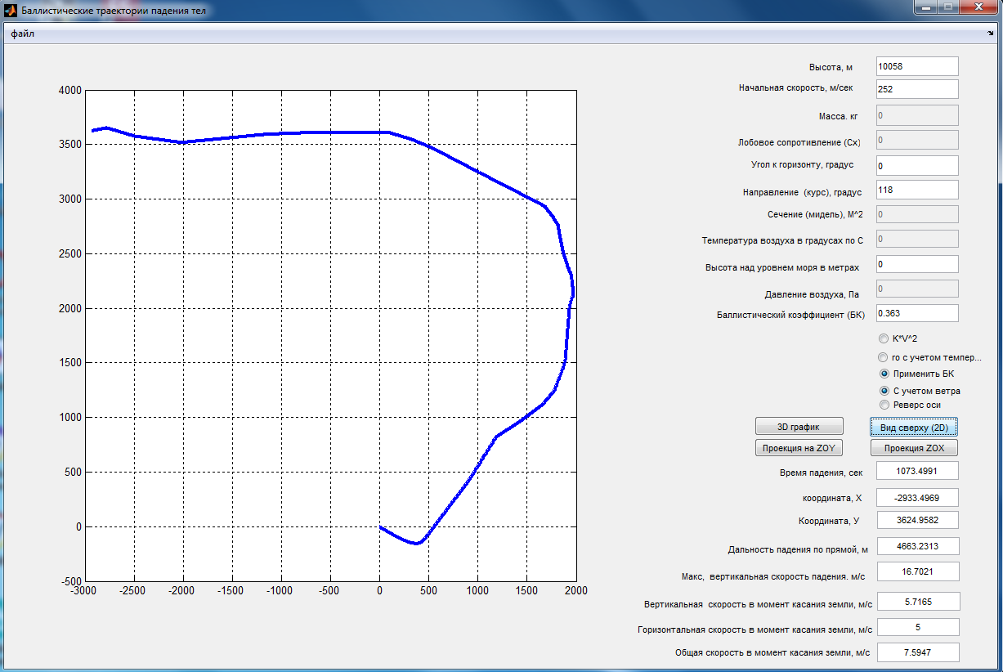This screenshot has width=1003, height=672.
Task: Click the Баллистический коэффициент (БК) field
Action: click(916, 313)
